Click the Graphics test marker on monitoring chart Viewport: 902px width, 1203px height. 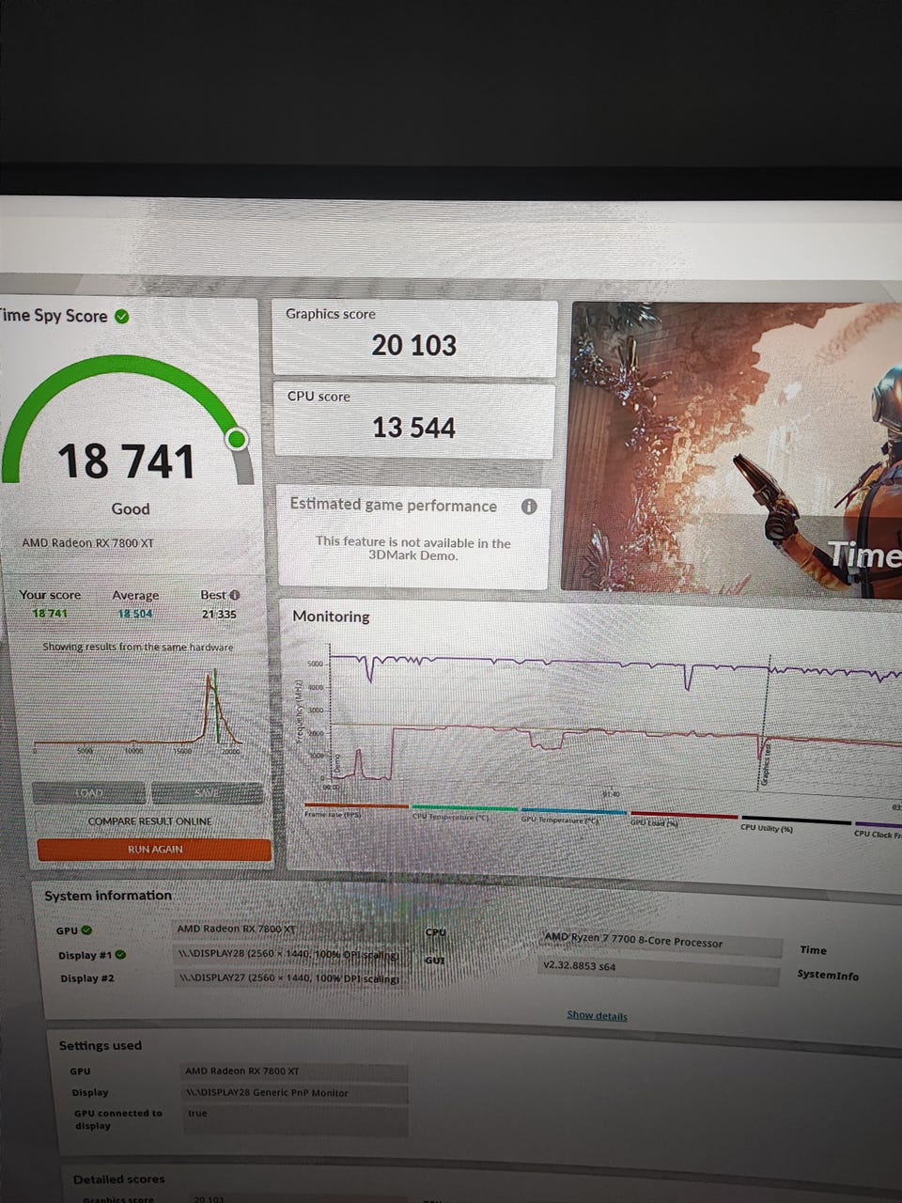coord(765,763)
